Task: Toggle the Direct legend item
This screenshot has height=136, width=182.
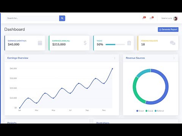Action: [140, 111]
